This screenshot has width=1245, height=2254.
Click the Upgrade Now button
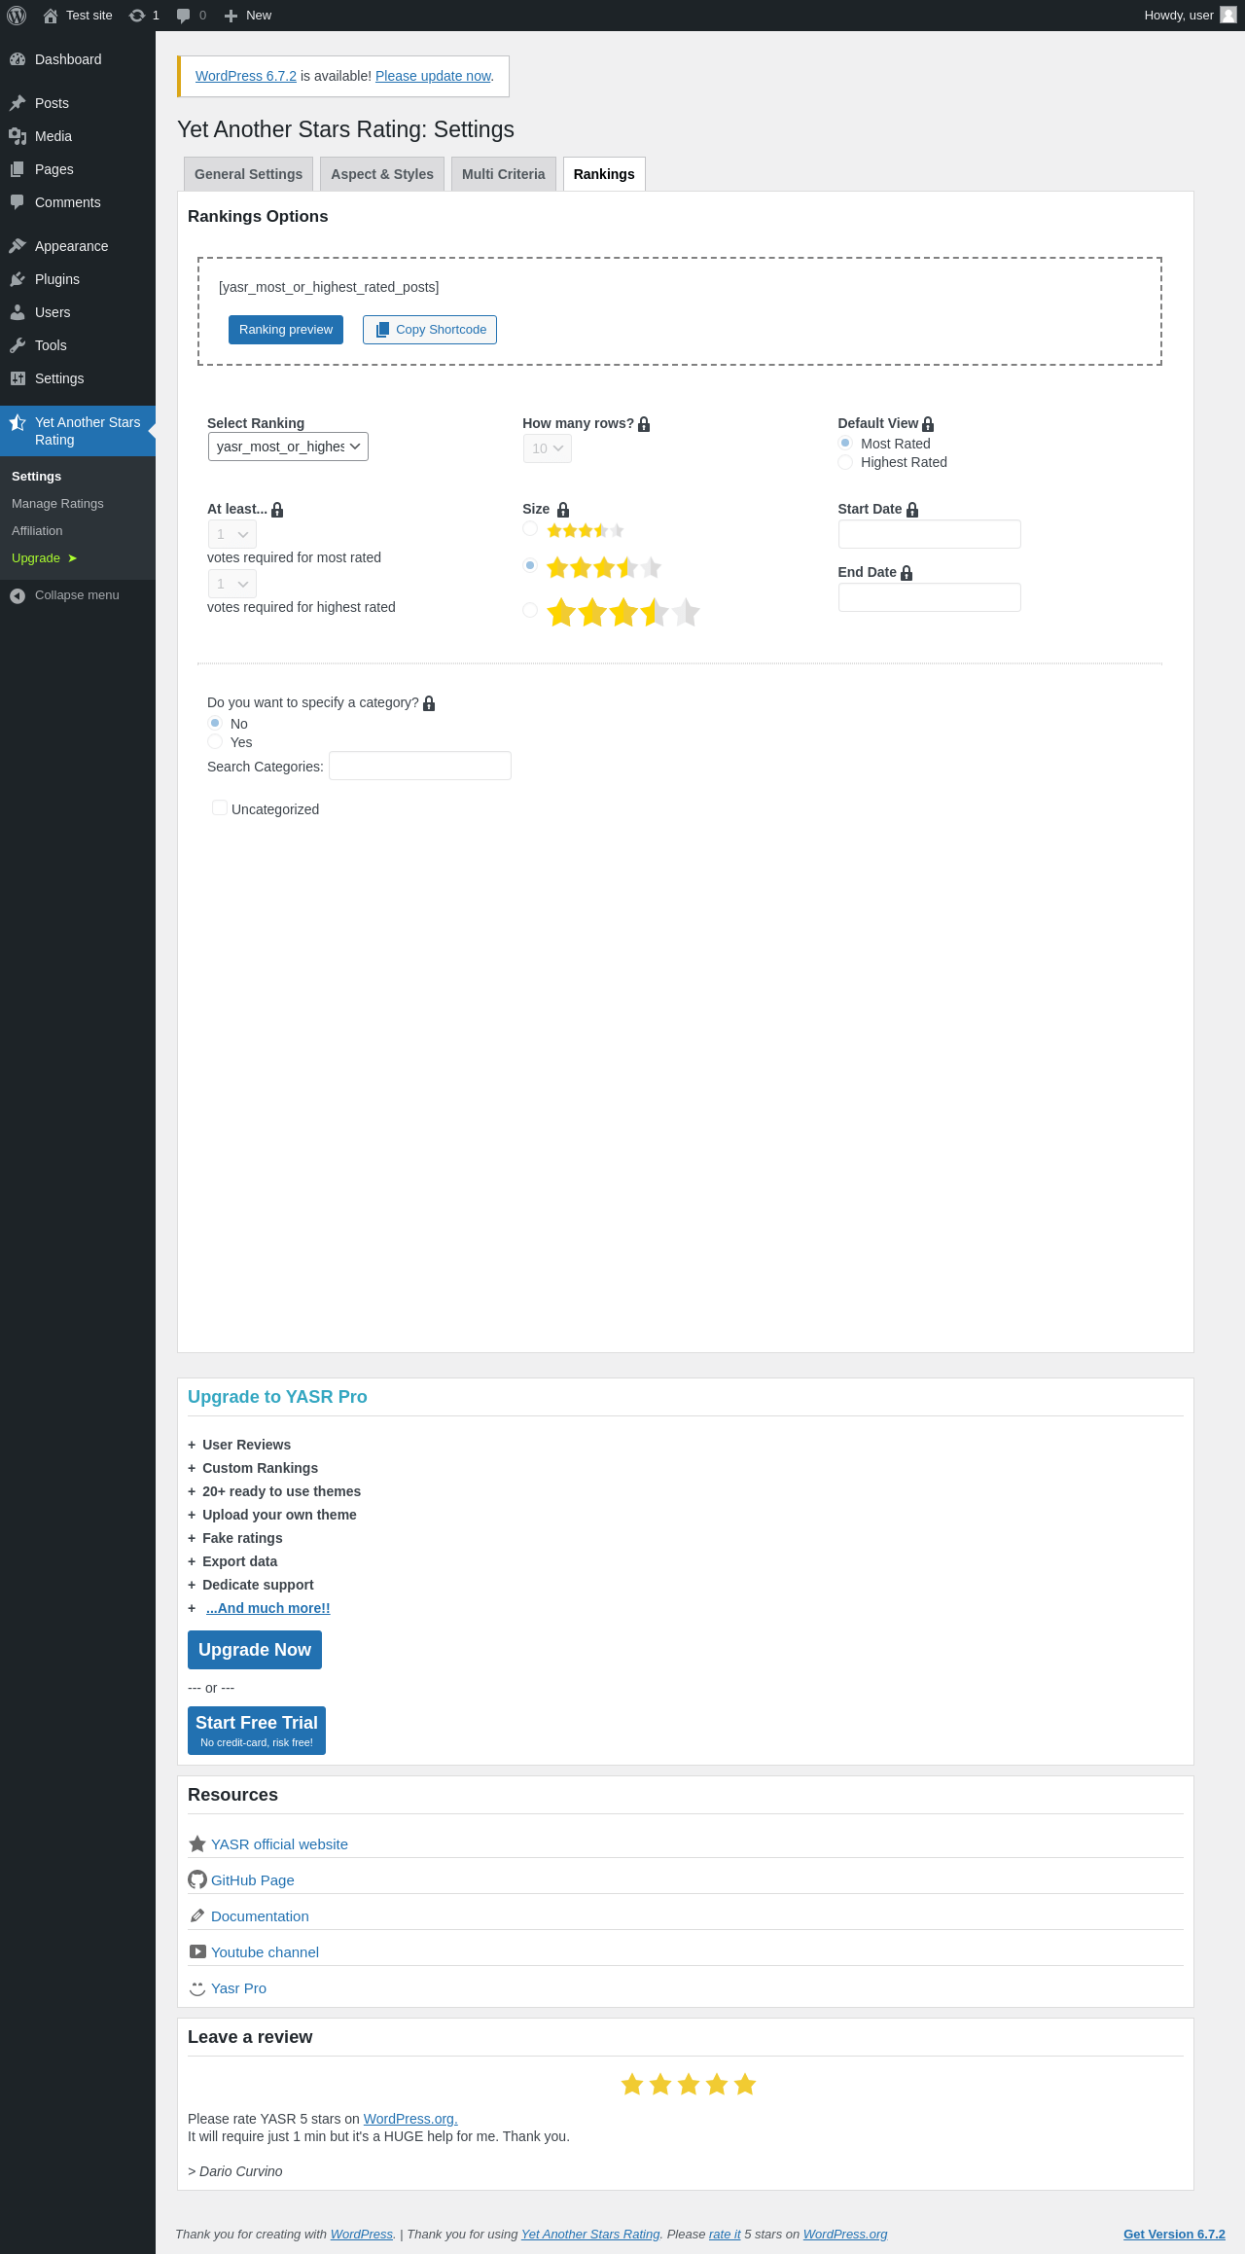(x=255, y=1650)
